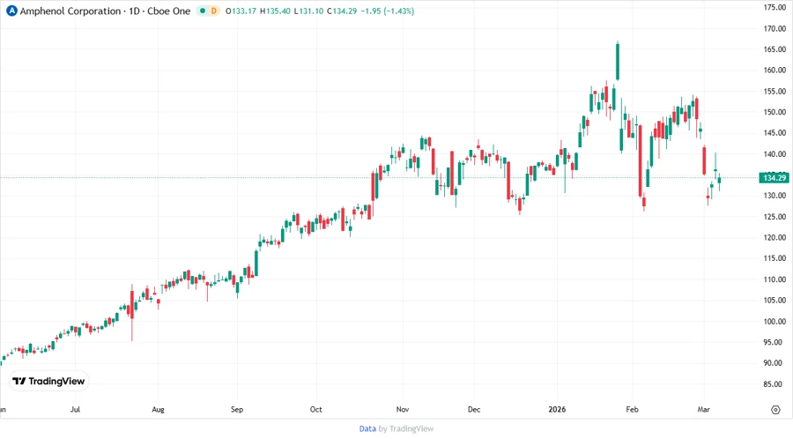
Task: Click the Aug label on time axis
Action: coord(158,409)
